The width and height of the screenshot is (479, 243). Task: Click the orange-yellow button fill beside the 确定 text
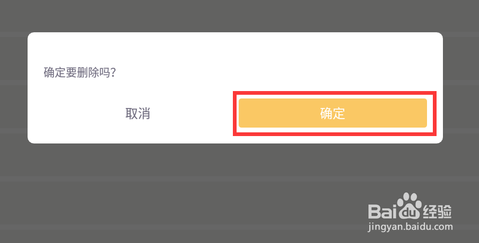pos(275,113)
